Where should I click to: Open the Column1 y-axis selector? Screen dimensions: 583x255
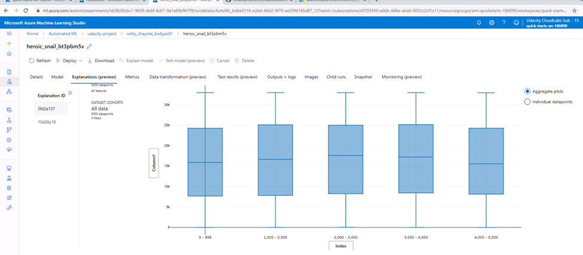[153, 163]
